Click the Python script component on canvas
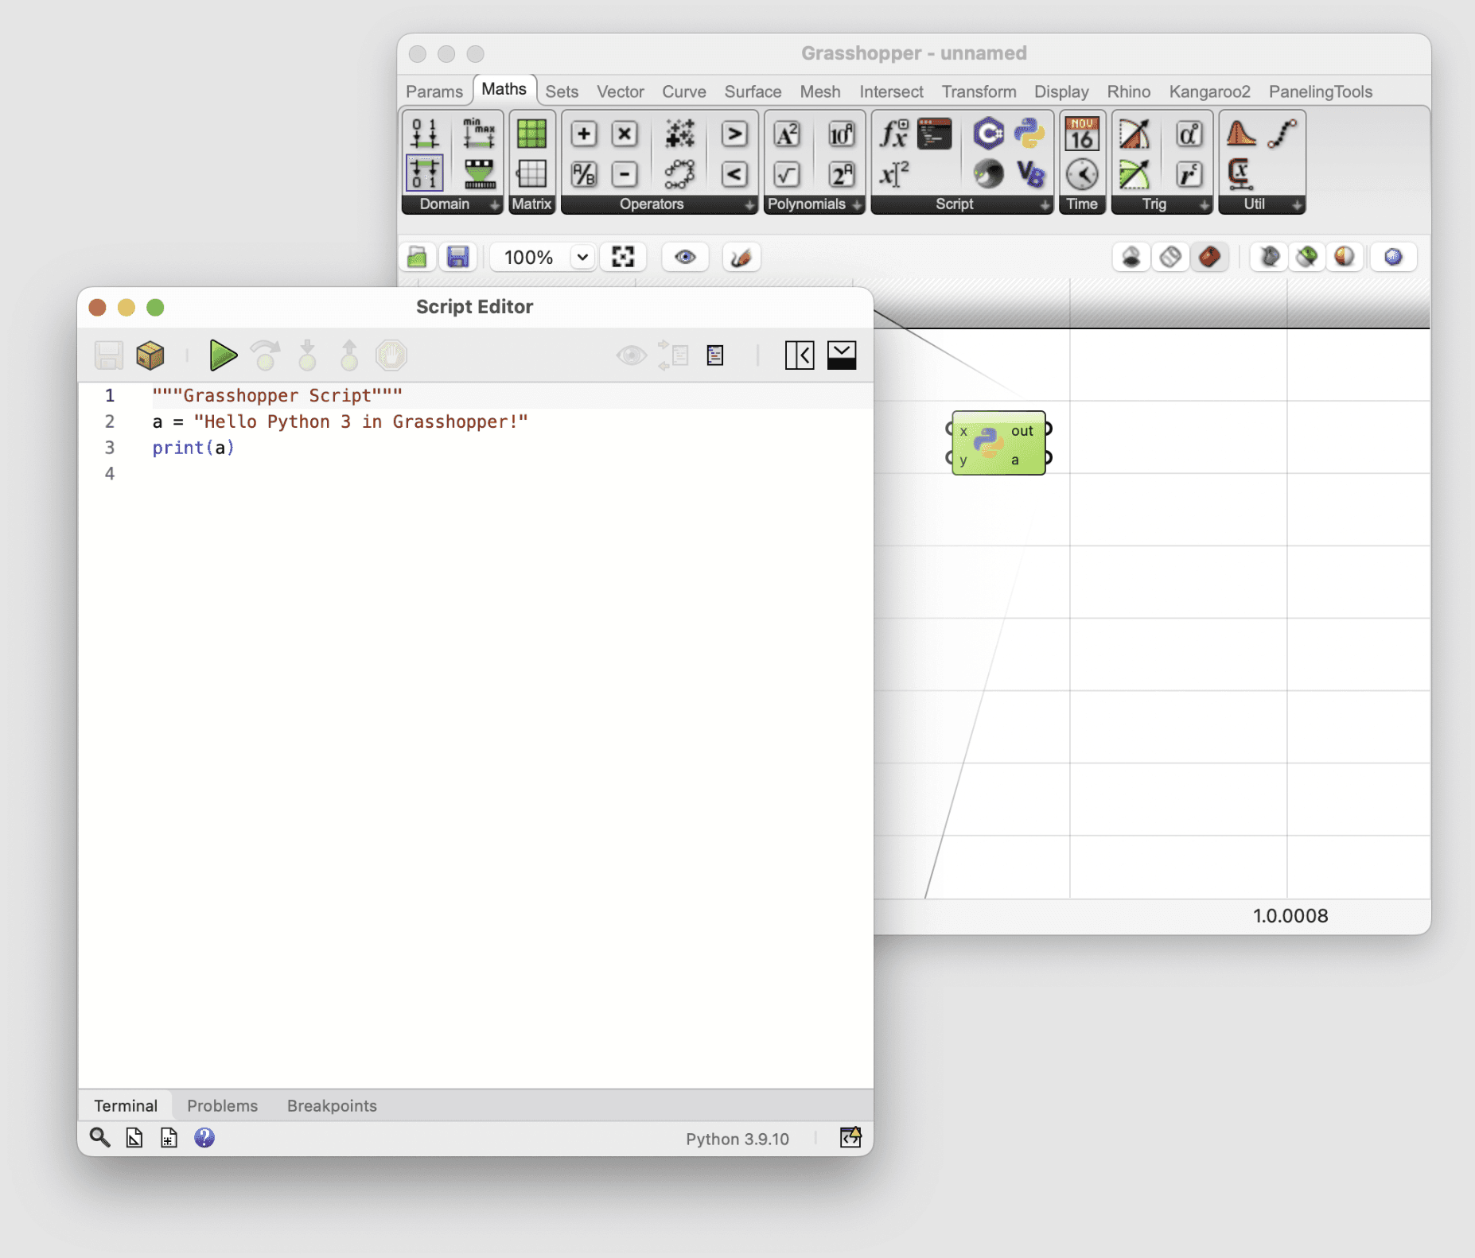This screenshot has width=1475, height=1258. pyautogui.click(x=998, y=443)
